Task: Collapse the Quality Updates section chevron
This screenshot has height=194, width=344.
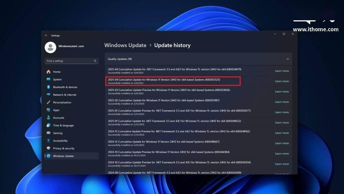Action: tap(288, 59)
